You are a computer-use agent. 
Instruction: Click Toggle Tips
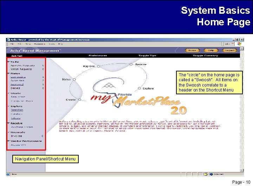pyautogui.click(x=147, y=56)
